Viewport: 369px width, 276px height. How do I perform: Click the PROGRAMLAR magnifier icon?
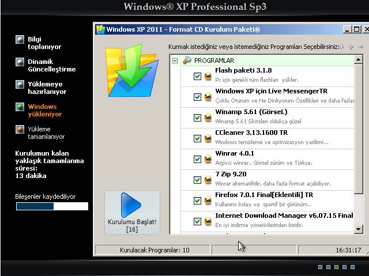187,60
